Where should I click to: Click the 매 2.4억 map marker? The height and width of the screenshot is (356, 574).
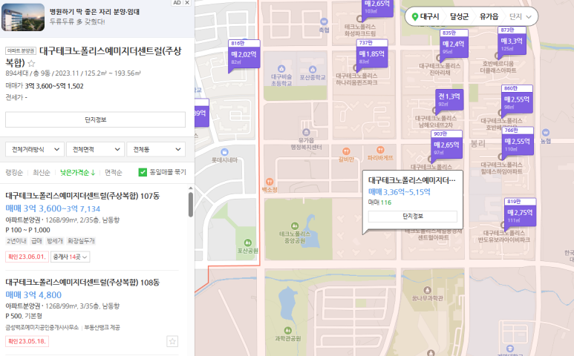click(454, 44)
